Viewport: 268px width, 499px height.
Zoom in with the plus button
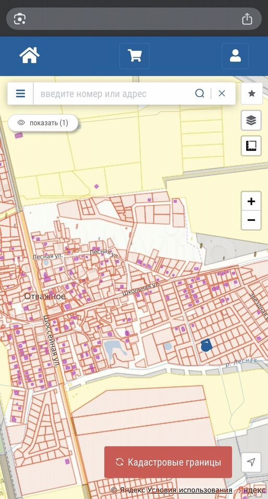251,201
